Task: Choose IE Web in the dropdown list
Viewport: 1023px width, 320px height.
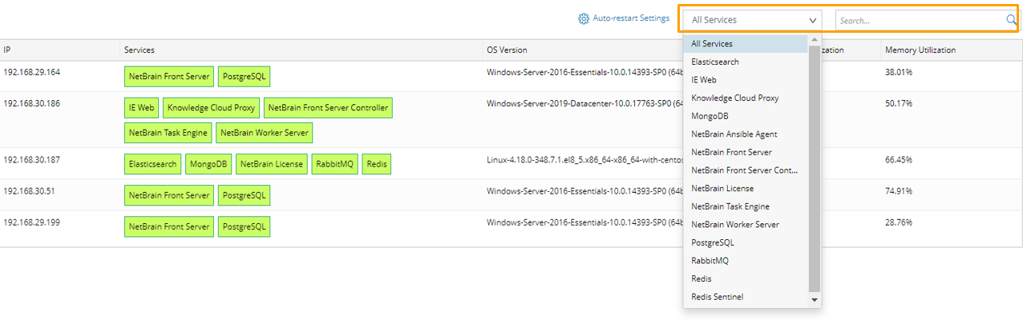Action: point(704,80)
